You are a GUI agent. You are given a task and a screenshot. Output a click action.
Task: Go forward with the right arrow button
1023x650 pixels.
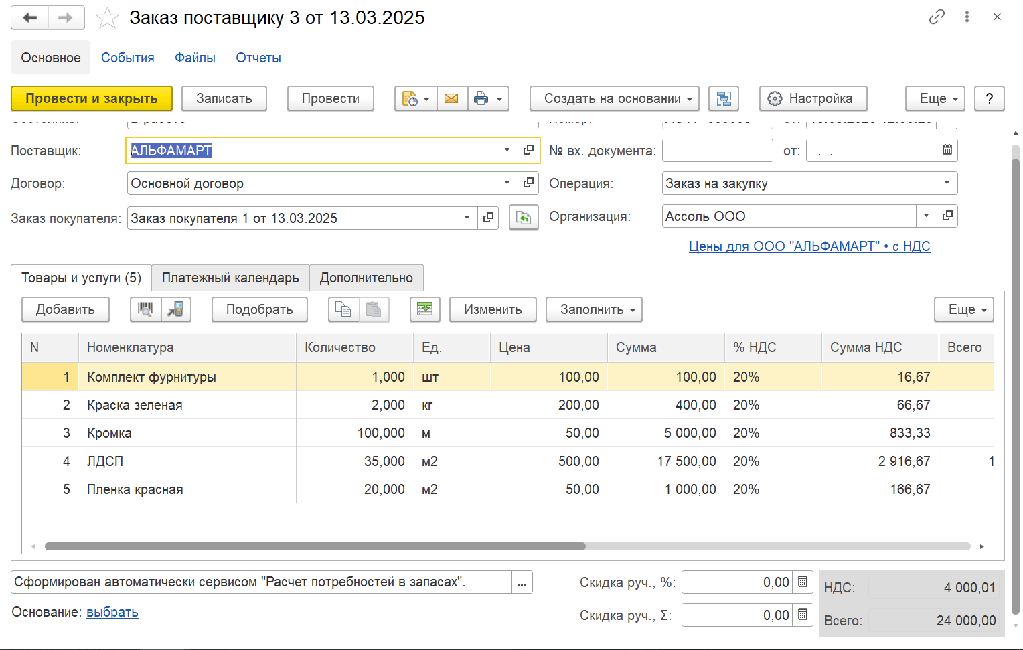[66, 17]
